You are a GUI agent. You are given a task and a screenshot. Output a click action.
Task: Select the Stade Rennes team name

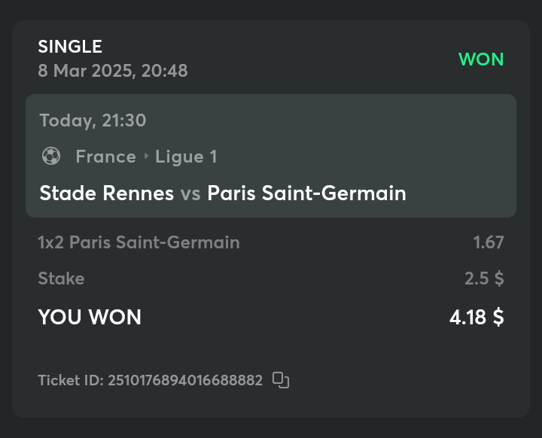(106, 193)
